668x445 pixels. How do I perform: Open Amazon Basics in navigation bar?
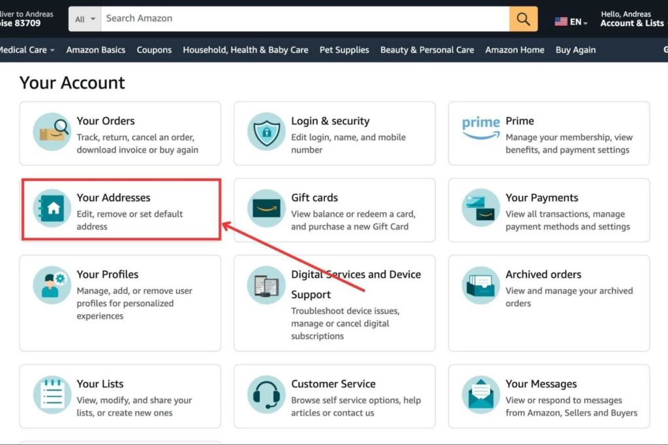coord(96,50)
